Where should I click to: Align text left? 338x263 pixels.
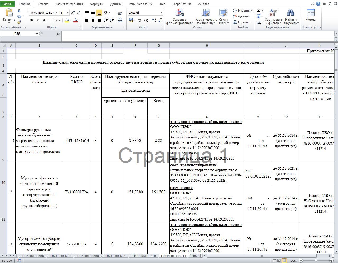coord(87,20)
